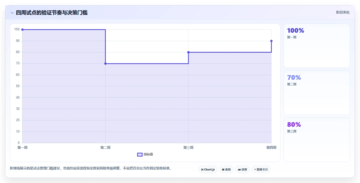This screenshot has width=360, height=183.
Task: Click the 100% value in the 第一周 card
Action: [x=296, y=31]
